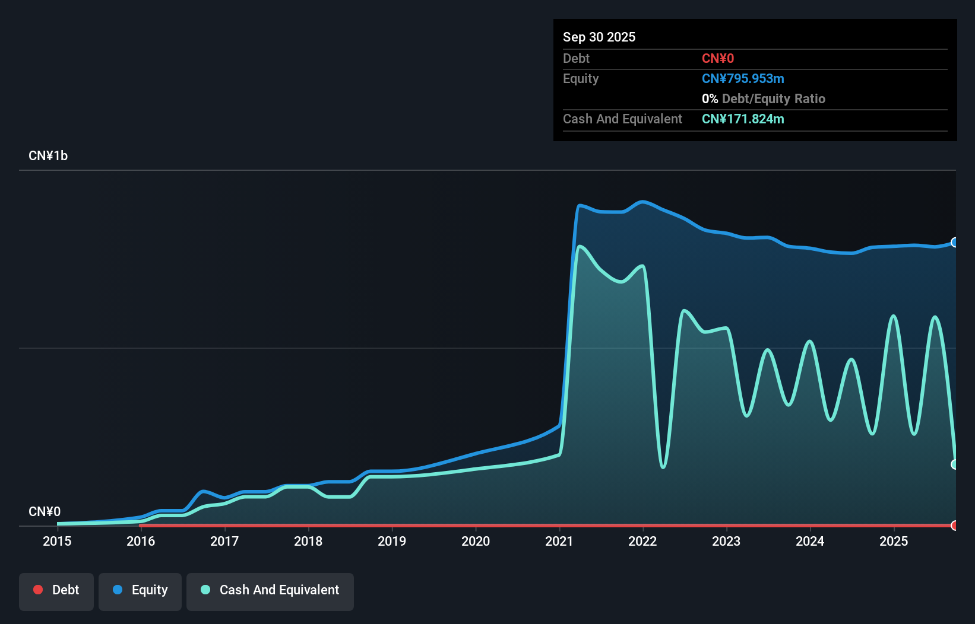Toggle the Equity series legend button
The image size is (975, 624).
click(x=140, y=591)
